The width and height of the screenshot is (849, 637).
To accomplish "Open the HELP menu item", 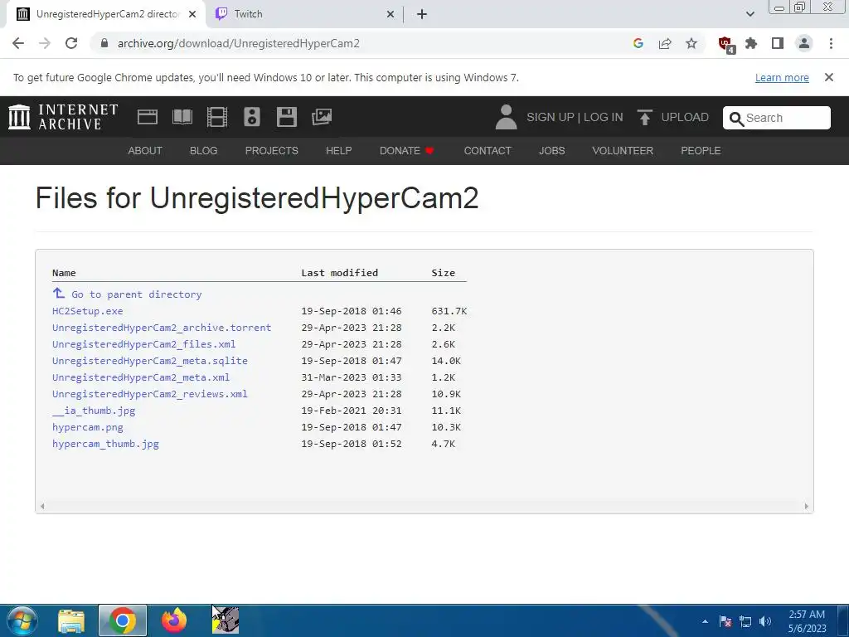I will [x=339, y=151].
